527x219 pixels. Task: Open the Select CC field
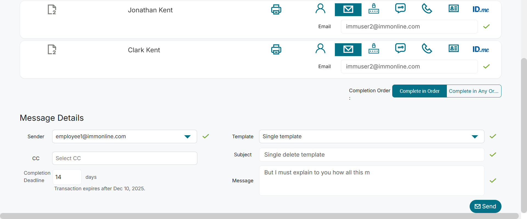(x=125, y=158)
